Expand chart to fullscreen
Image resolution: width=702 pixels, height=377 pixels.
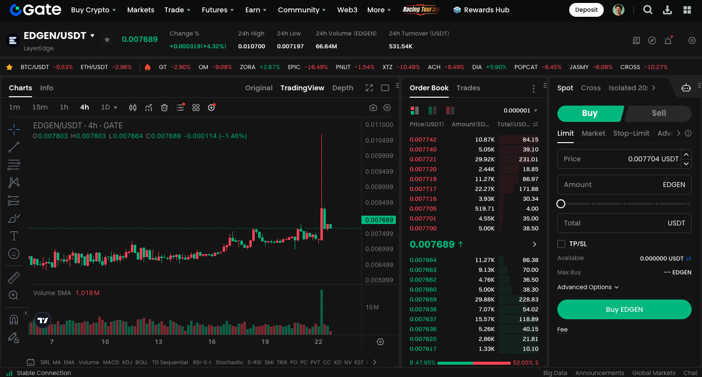point(369,88)
